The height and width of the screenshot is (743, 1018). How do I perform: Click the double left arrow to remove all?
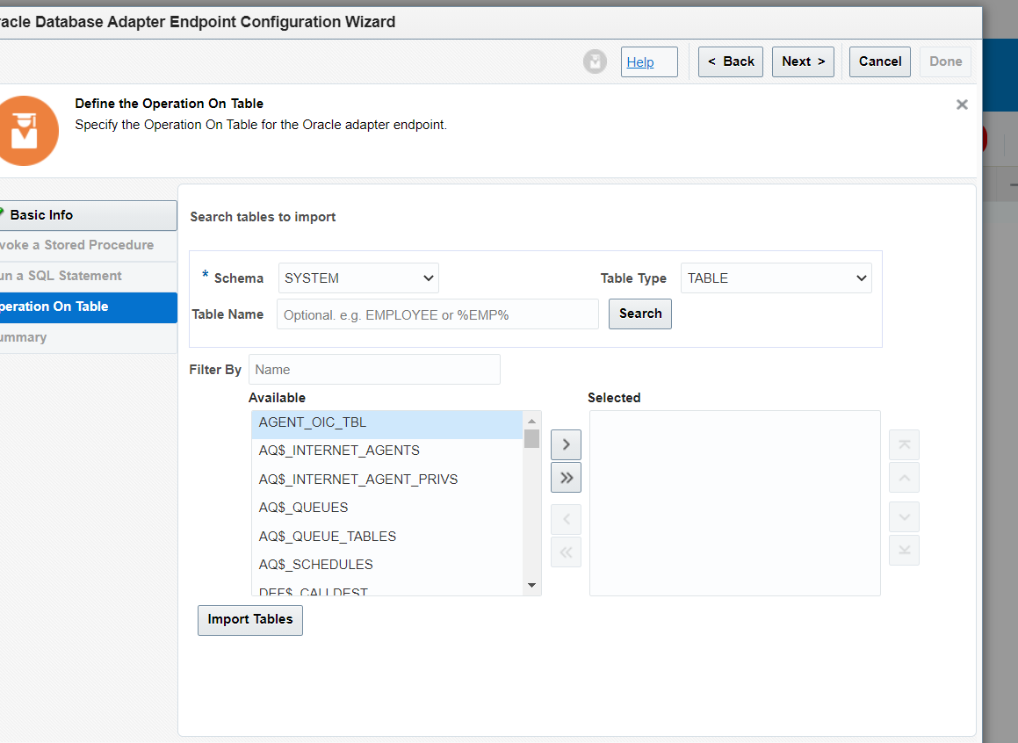[x=566, y=552]
